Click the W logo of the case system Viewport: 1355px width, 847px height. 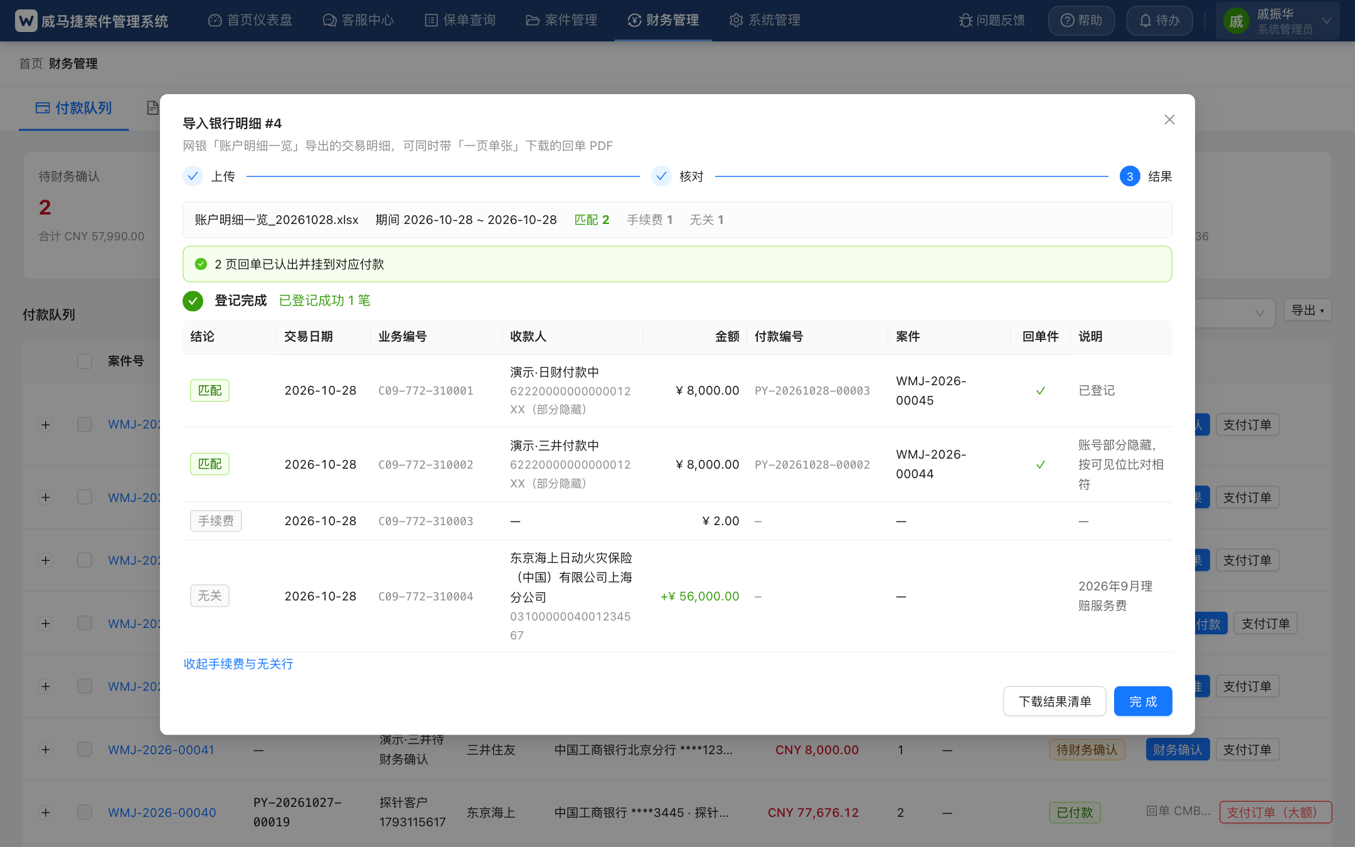(26, 21)
